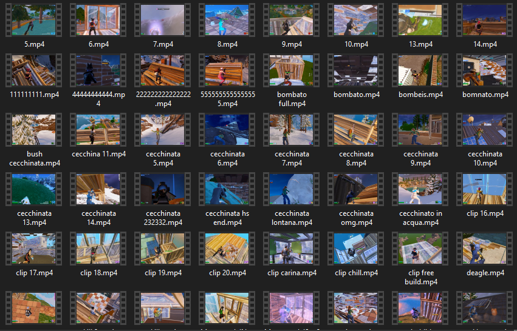Select the 13.mp4 video icon
517x331 pixels.
click(420, 20)
